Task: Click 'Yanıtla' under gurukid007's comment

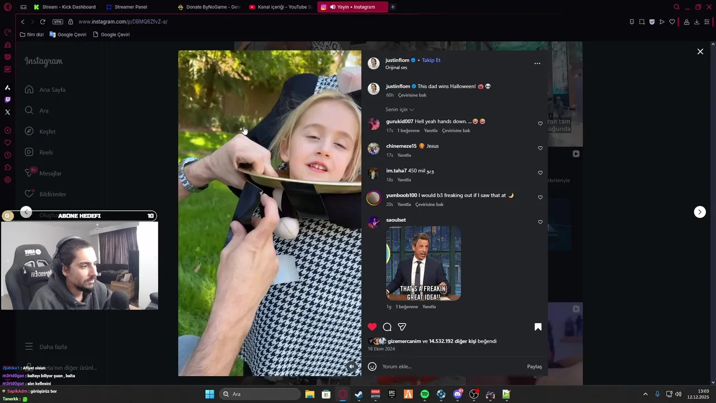Action: 431,130
